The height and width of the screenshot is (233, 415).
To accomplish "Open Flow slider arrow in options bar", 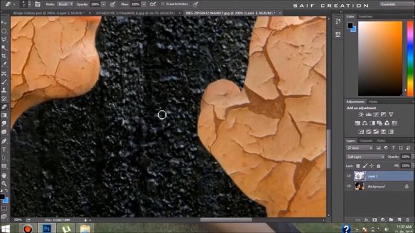I will (x=144, y=5).
